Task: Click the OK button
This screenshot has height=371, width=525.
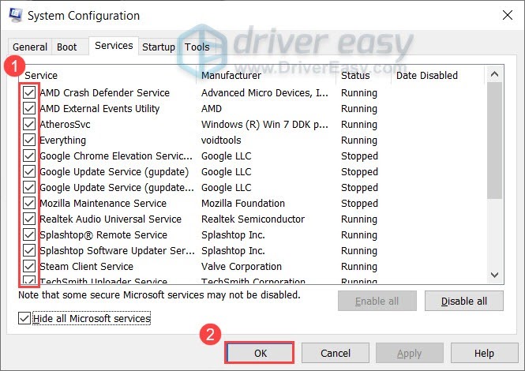Action: coord(260,353)
